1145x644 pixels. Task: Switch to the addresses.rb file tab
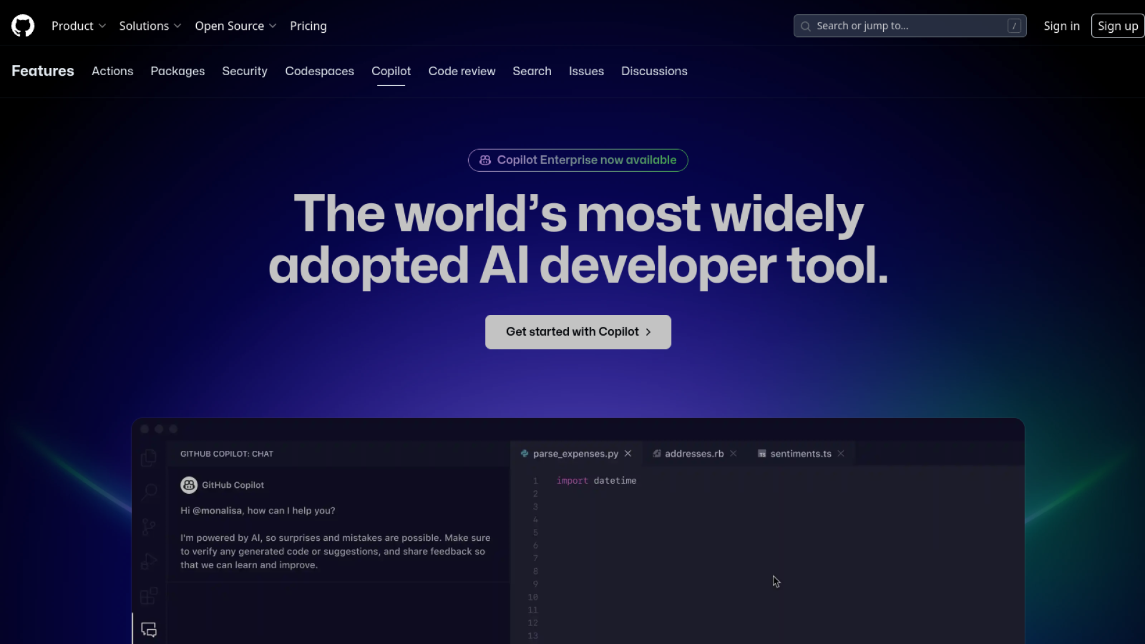[694, 454]
